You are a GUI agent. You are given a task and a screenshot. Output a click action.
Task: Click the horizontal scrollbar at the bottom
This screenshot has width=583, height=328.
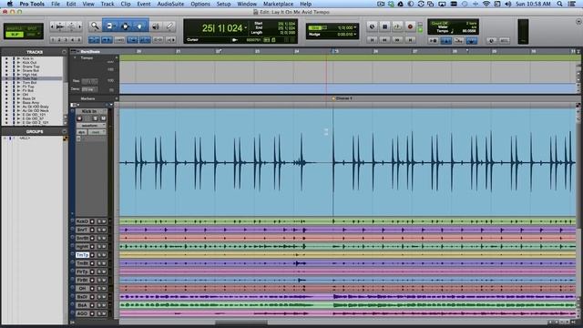pos(240,322)
